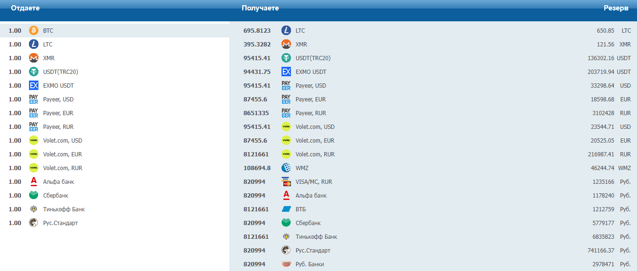
Task: Select Volet.com RUR icon in give column
Action: (x=34, y=168)
